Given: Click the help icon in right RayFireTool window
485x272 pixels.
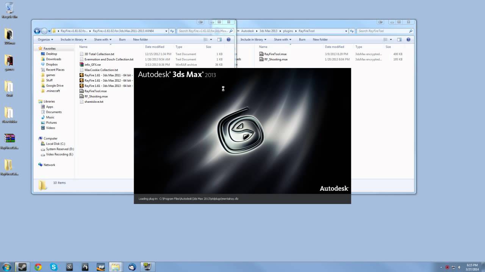Looking at the screenshot, I should [x=408, y=39].
